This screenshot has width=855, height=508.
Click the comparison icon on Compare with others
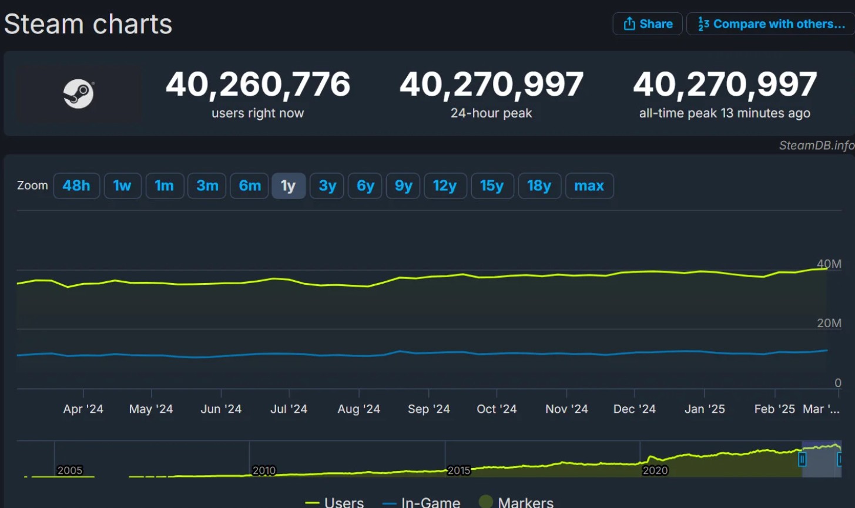pos(703,23)
